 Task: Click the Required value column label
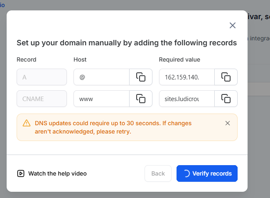pyautogui.click(x=179, y=59)
